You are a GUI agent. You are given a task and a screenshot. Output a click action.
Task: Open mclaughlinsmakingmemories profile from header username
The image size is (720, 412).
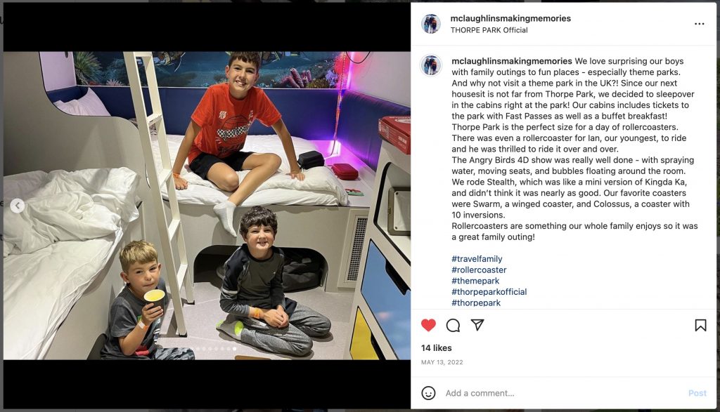510,18
